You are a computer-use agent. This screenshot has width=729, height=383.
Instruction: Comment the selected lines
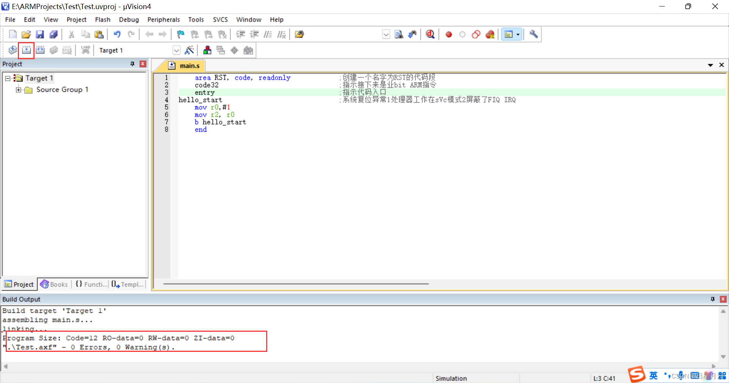268,35
